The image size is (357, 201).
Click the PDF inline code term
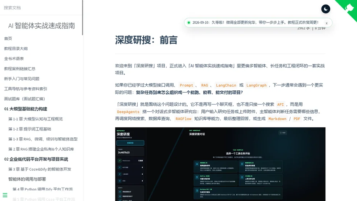coord(297,119)
